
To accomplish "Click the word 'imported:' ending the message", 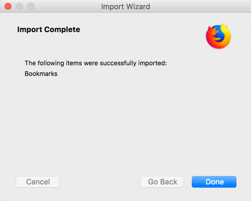I will pos(152,63).
